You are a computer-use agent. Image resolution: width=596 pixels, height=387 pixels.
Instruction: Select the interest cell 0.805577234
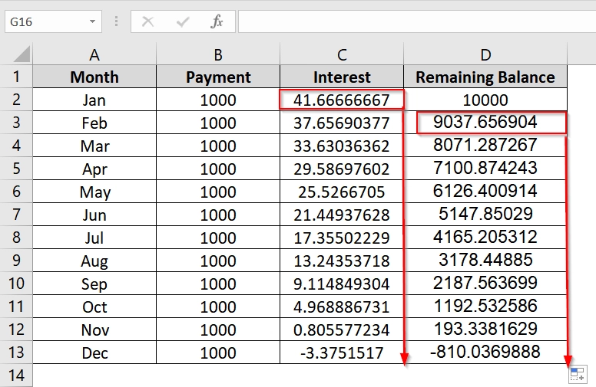342,330
